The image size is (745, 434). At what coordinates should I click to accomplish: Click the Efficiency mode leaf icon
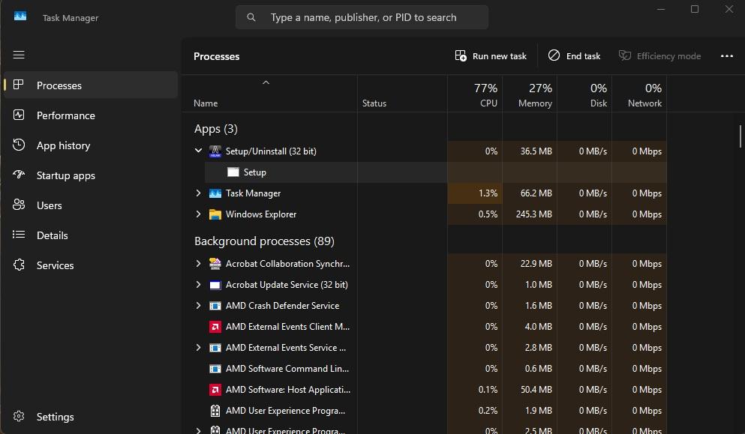(625, 55)
